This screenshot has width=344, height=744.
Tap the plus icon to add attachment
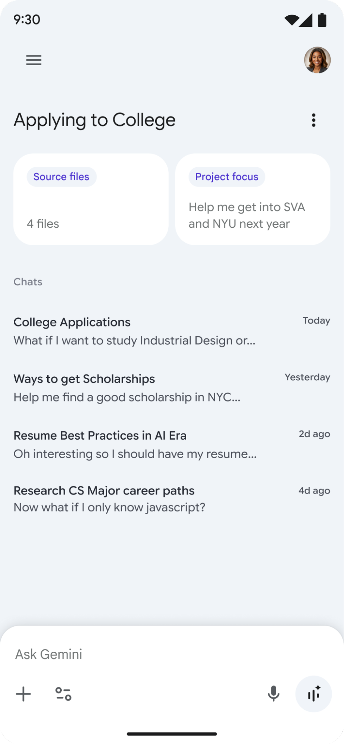(x=23, y=694)
